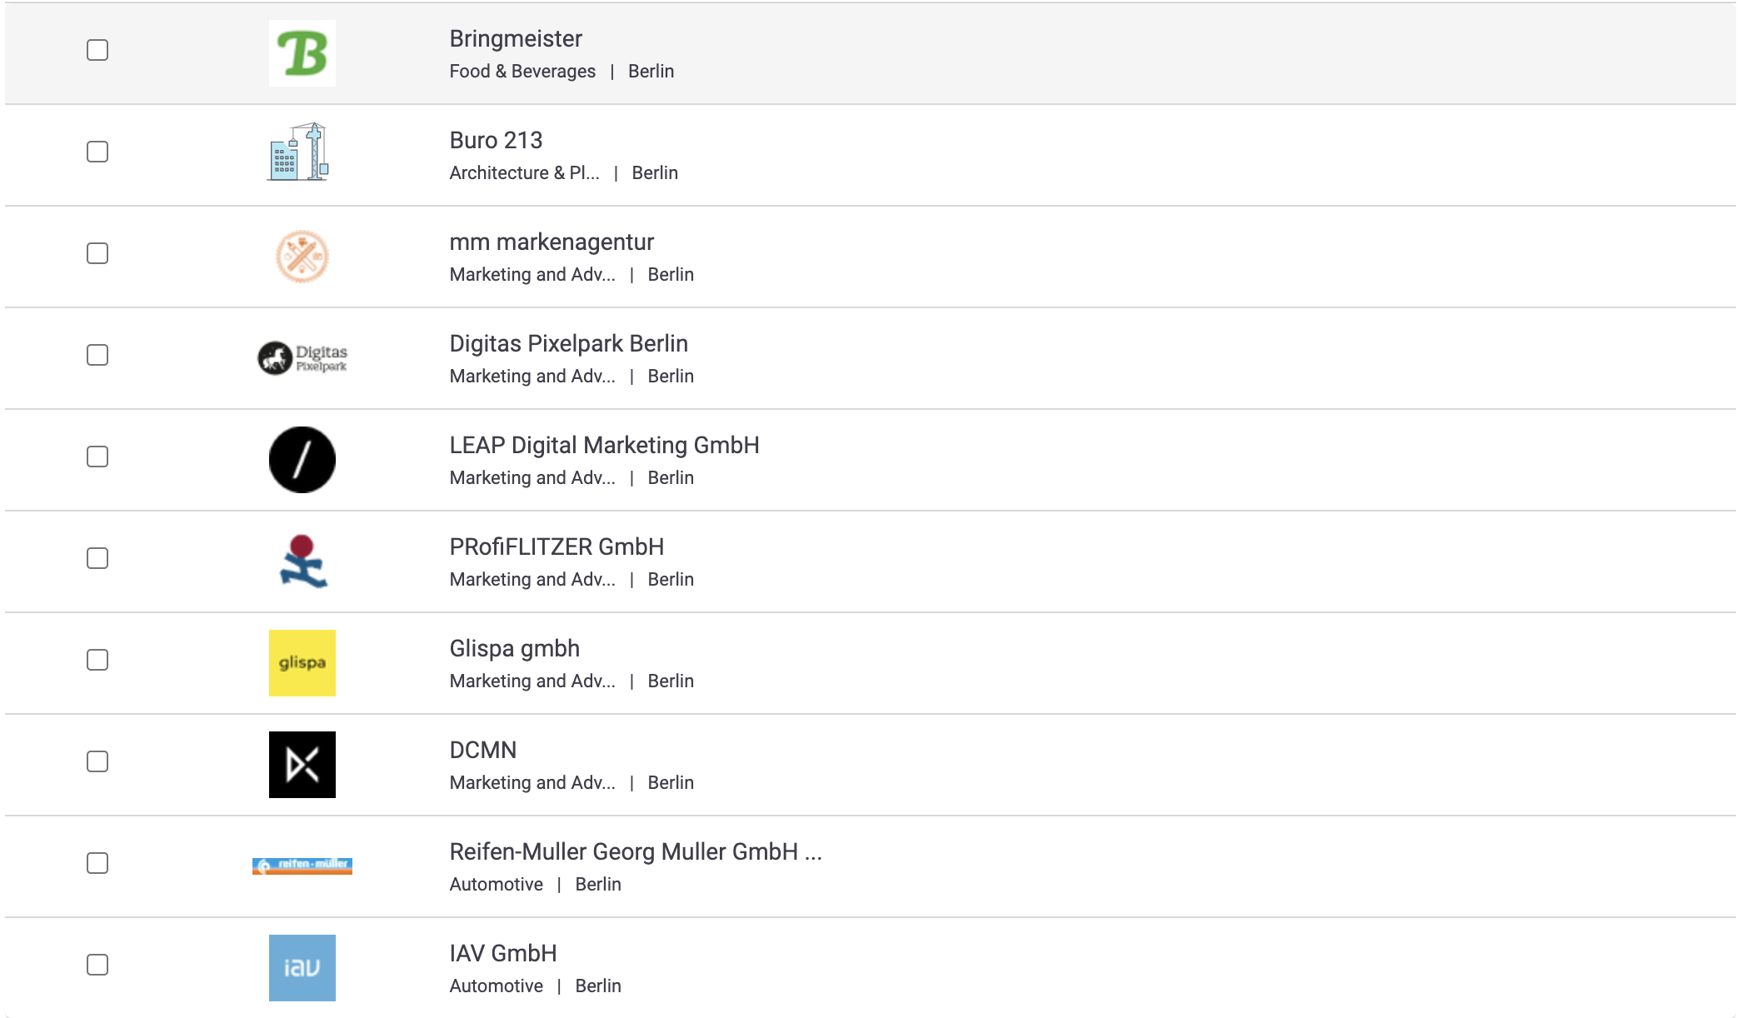Click the Bringmeister green B logo
The height and width of the screenshot is (1018, 1747).
coord(302,53)
